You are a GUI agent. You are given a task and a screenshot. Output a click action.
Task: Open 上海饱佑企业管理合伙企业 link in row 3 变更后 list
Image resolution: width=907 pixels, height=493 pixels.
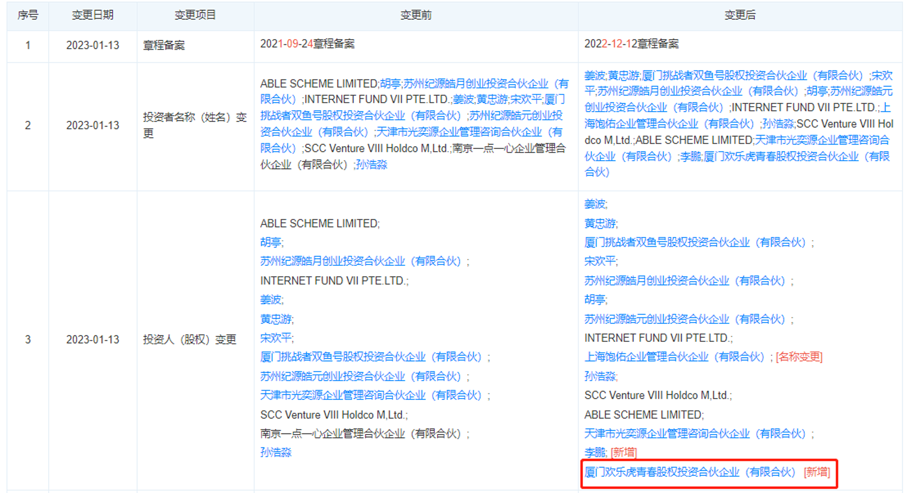click(674, 357)
